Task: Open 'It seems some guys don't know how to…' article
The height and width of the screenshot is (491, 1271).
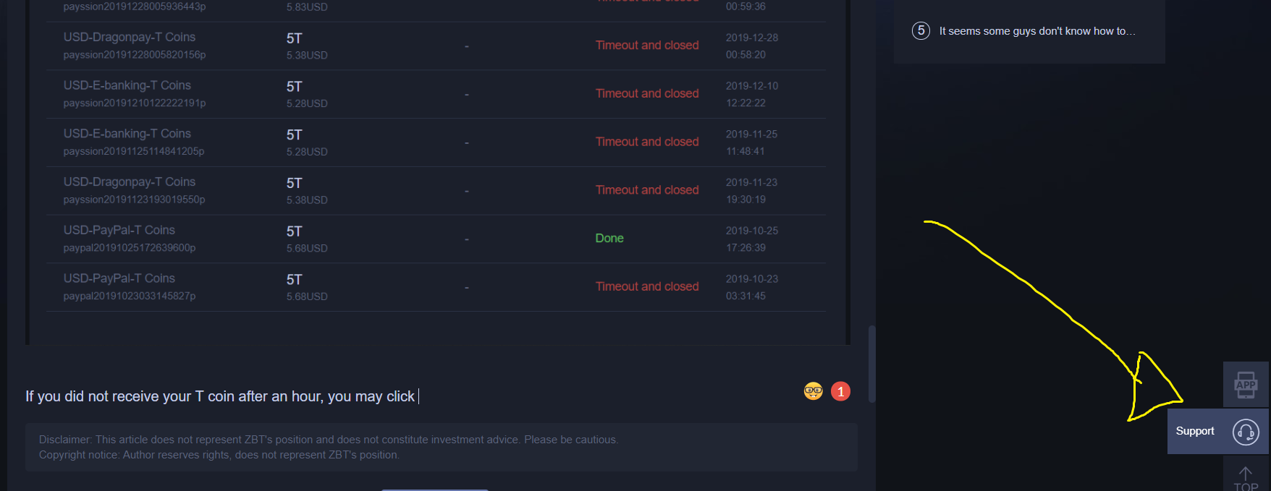Action: point(1037,31)
